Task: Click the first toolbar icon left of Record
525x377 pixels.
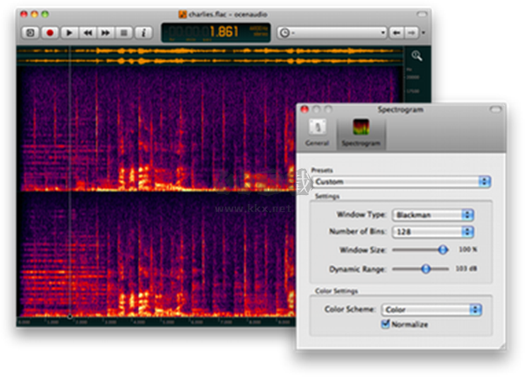Action: (x=29, y=32)
